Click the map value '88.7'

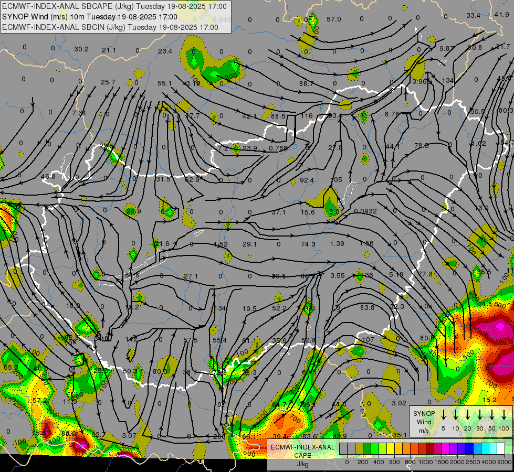306,83
